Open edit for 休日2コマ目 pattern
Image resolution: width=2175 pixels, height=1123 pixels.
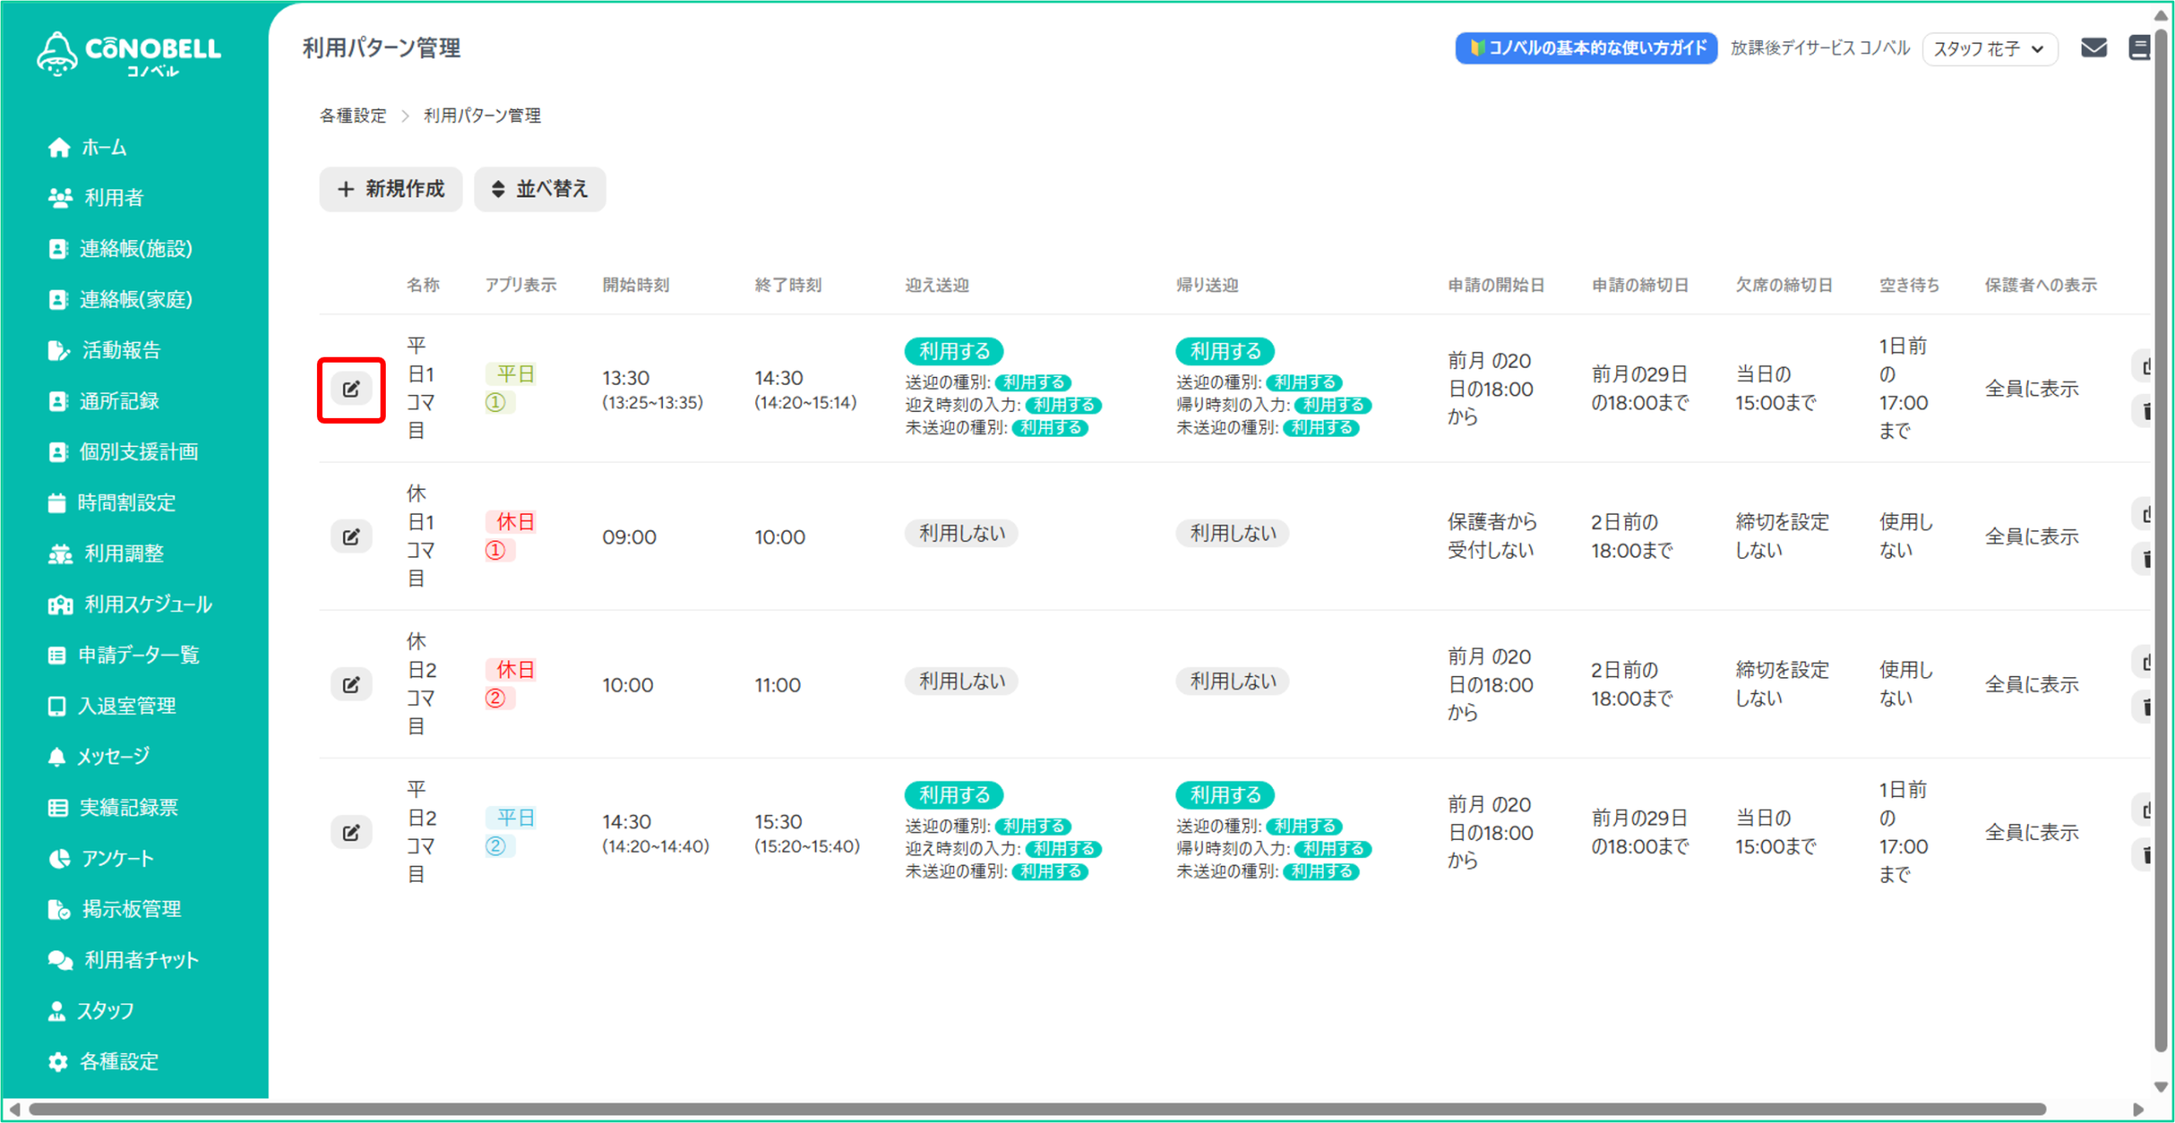tap(351, 685)
